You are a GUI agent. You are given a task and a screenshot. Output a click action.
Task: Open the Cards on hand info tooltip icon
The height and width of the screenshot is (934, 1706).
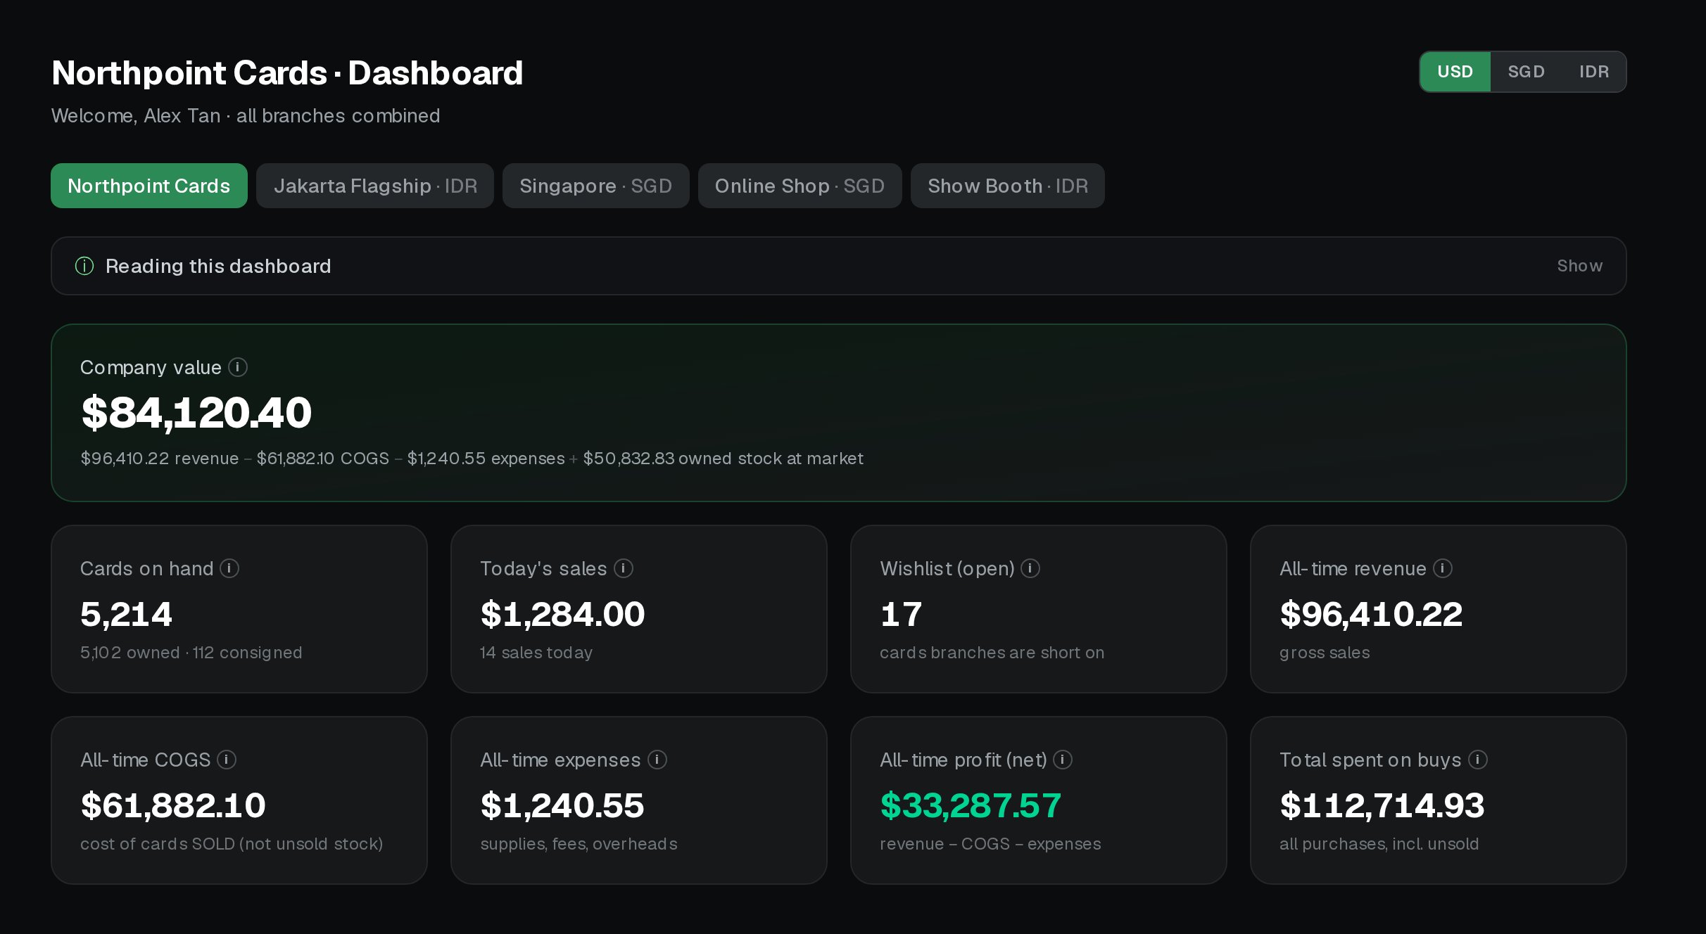[x=229, y=568]
